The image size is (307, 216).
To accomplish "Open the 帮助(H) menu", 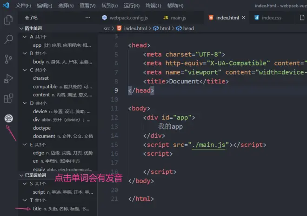I will pos(175,6).
